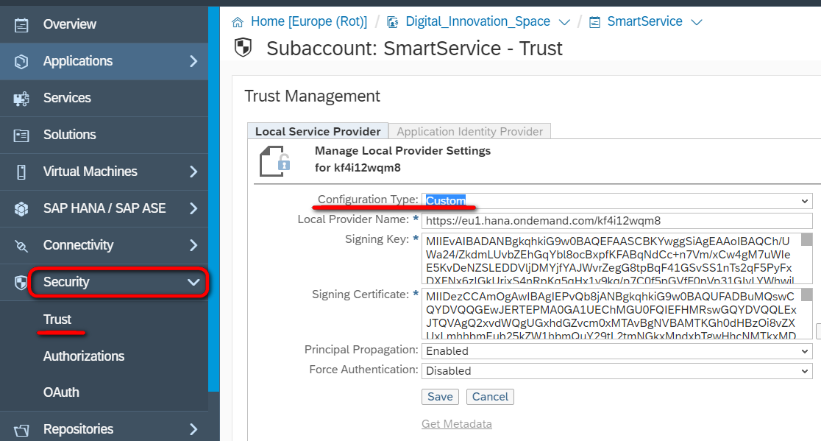
Task: Click the Security shield icon in sidebar
Action: 21,283
